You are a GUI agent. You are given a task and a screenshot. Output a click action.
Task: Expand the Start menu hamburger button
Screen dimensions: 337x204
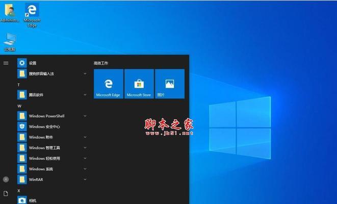pos(6,63)
